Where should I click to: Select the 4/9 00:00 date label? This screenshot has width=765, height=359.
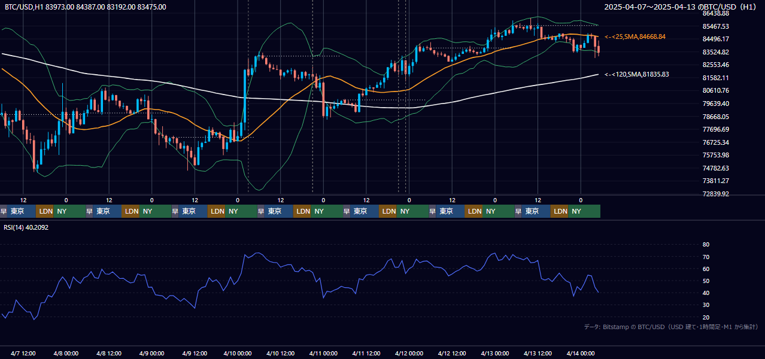tap(151, 353)
